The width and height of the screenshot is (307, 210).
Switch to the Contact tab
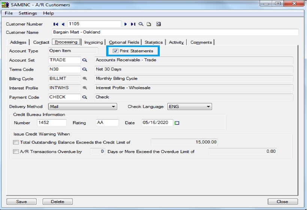41,42
